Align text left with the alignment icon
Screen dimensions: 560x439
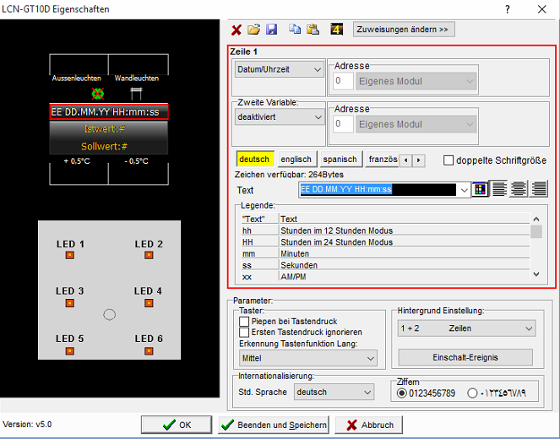point(500,190)
